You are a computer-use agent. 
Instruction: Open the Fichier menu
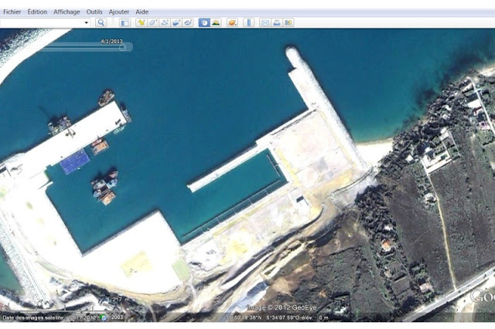click(x=12, y=12)
